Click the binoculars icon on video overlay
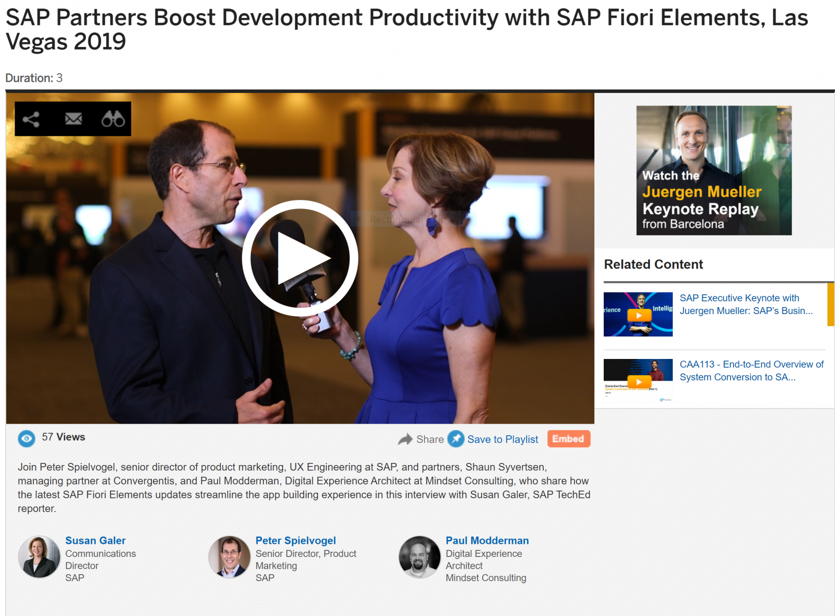835x616 pixels. [x=113, y=119]
